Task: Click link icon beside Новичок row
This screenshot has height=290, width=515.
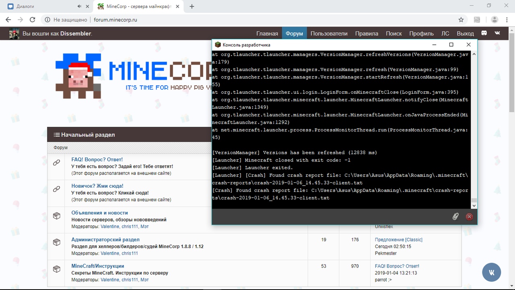Action: pyautogui.click(x=56, y=189)
